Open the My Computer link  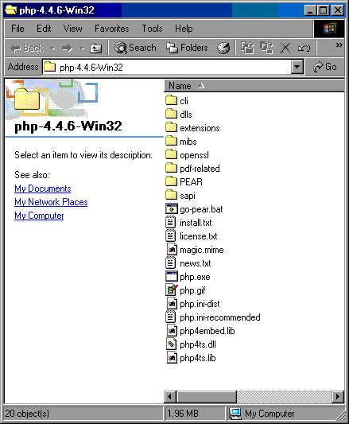[x=39, y=216]
